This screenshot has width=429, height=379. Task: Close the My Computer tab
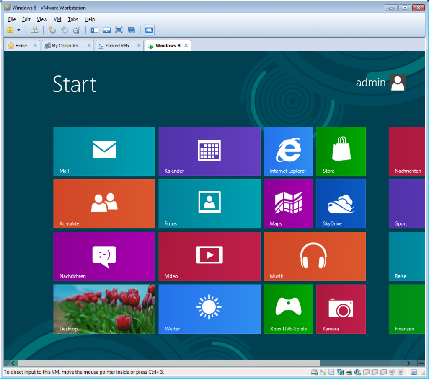tap(89, 45)
